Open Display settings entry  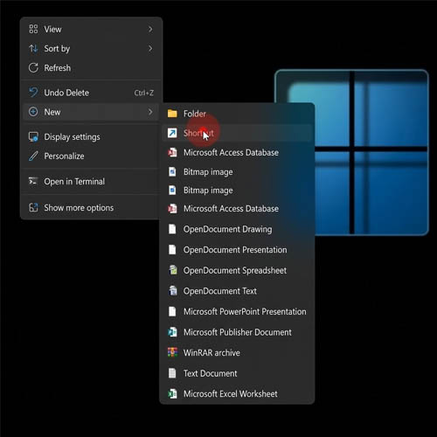[x=91, y=137]
